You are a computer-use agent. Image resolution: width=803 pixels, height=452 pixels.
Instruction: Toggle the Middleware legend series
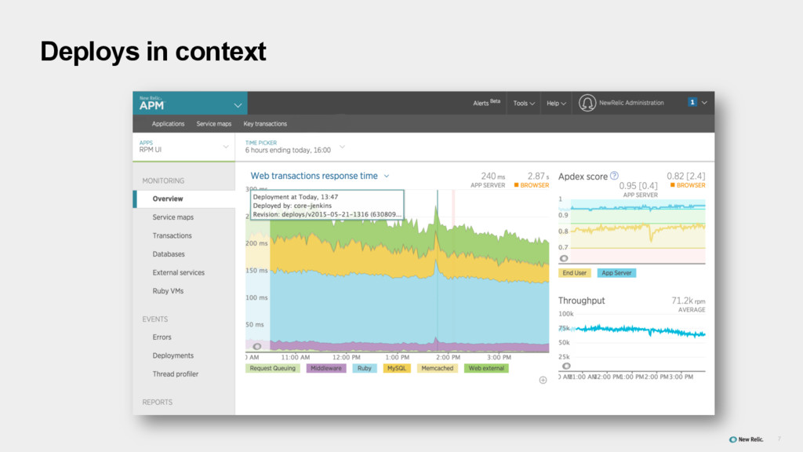coord(326,368)
